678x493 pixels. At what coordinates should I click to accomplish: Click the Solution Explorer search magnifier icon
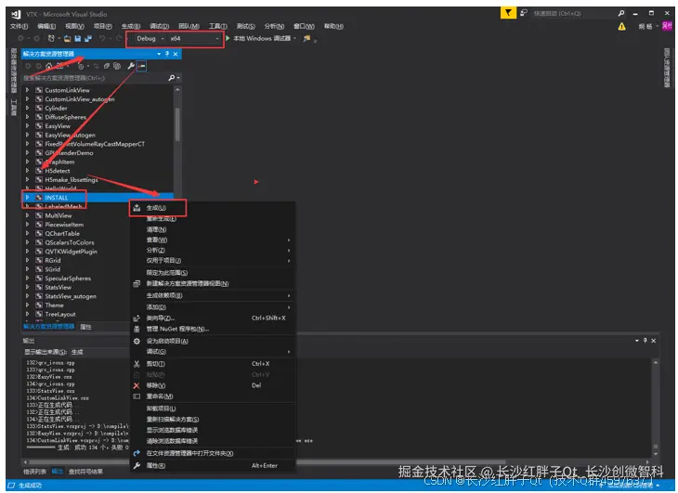[171, 78]
